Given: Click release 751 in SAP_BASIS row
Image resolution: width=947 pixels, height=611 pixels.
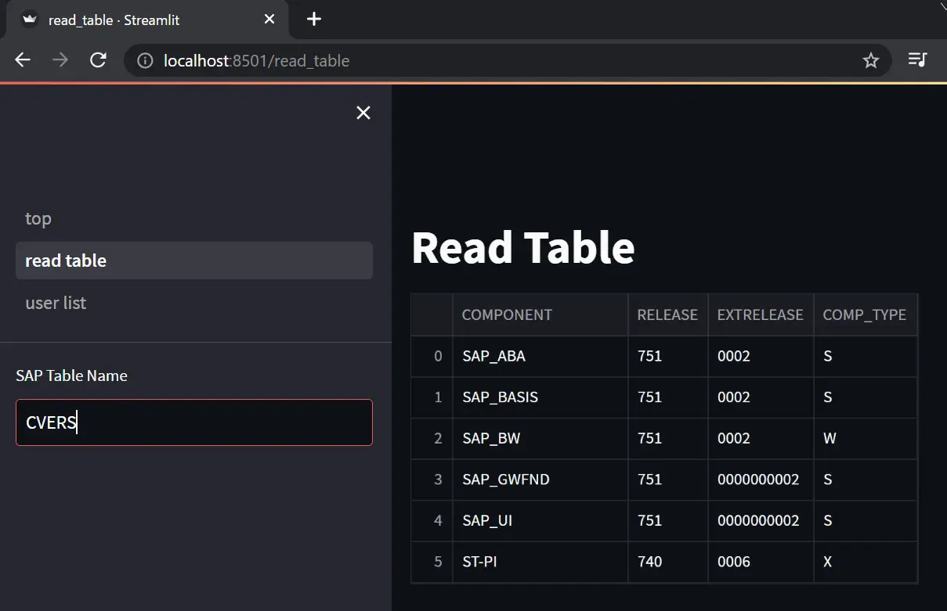Looking at the screenshot, I should (x=668, y=397).
